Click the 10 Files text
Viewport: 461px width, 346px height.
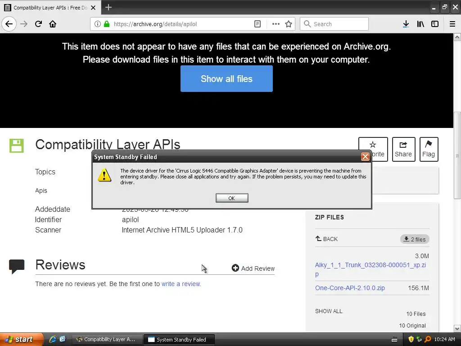(x=416, y=314)
